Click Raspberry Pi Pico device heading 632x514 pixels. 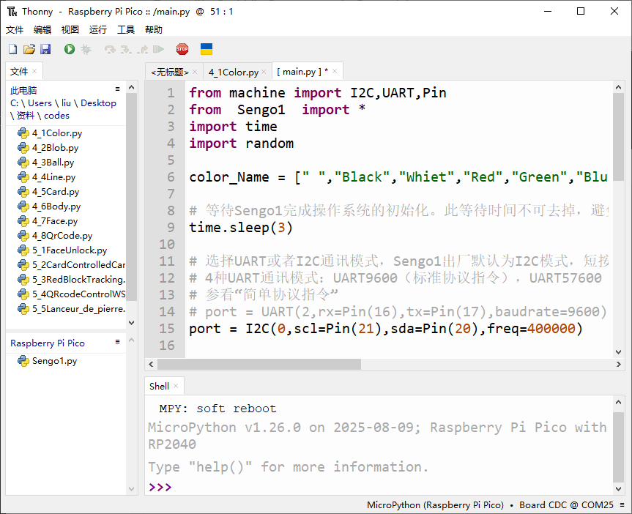[48, 343]
